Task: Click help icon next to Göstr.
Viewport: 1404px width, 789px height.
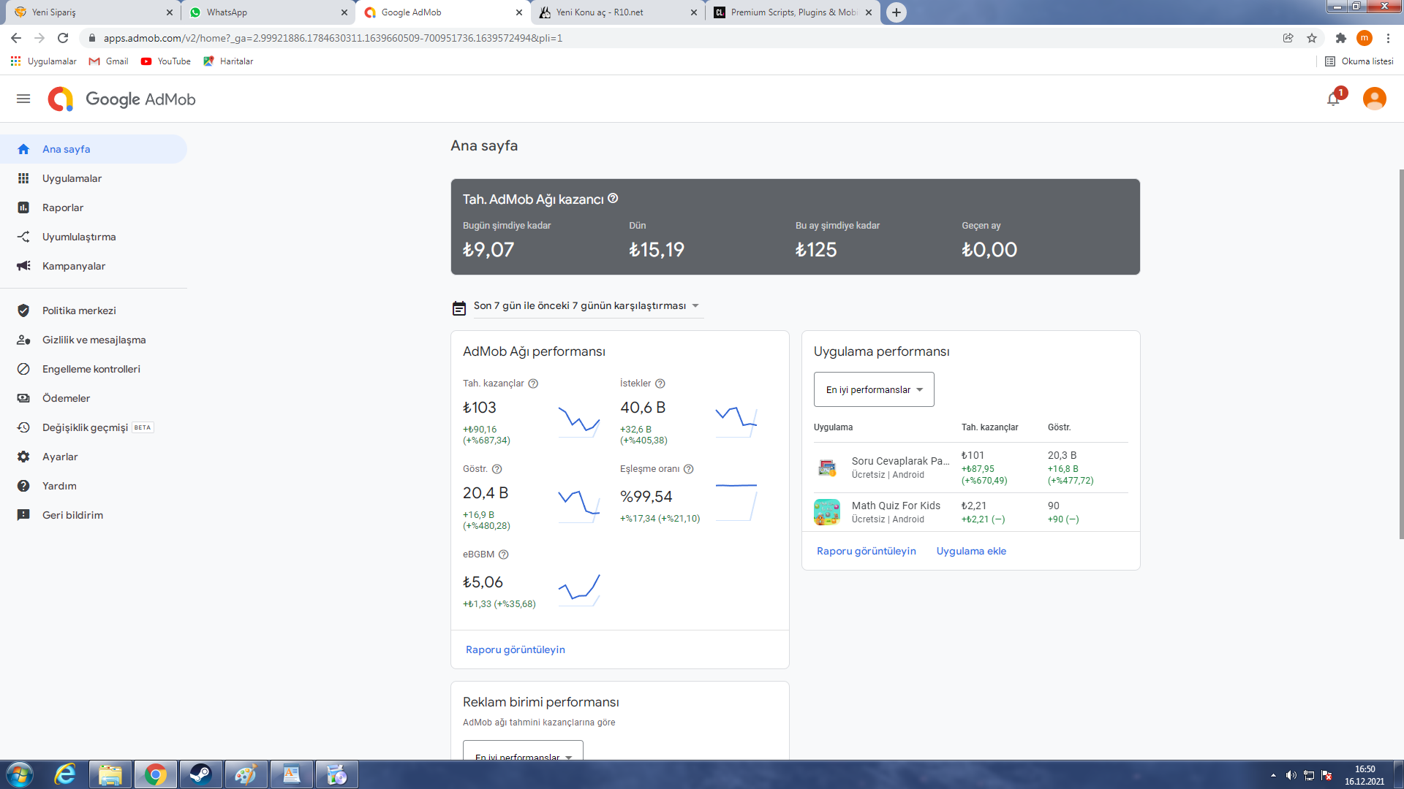Action: [497, 469]
